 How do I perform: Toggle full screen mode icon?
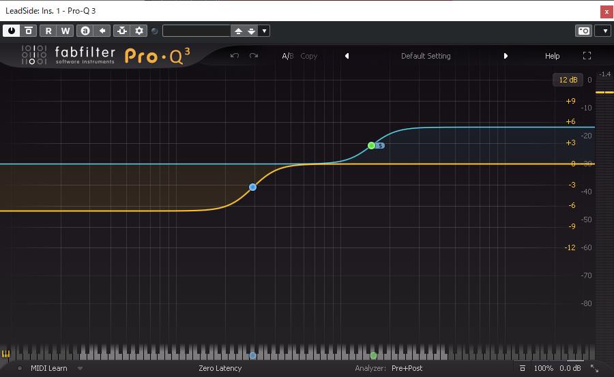pyautogui.click(x=587, y=56)
